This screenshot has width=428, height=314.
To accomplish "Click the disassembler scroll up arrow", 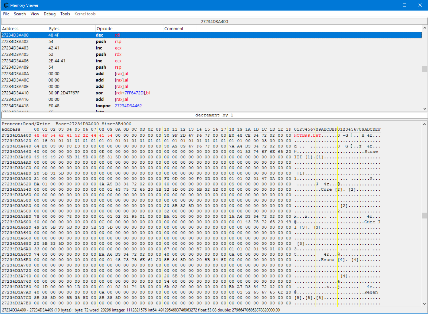I will (425, 28).
